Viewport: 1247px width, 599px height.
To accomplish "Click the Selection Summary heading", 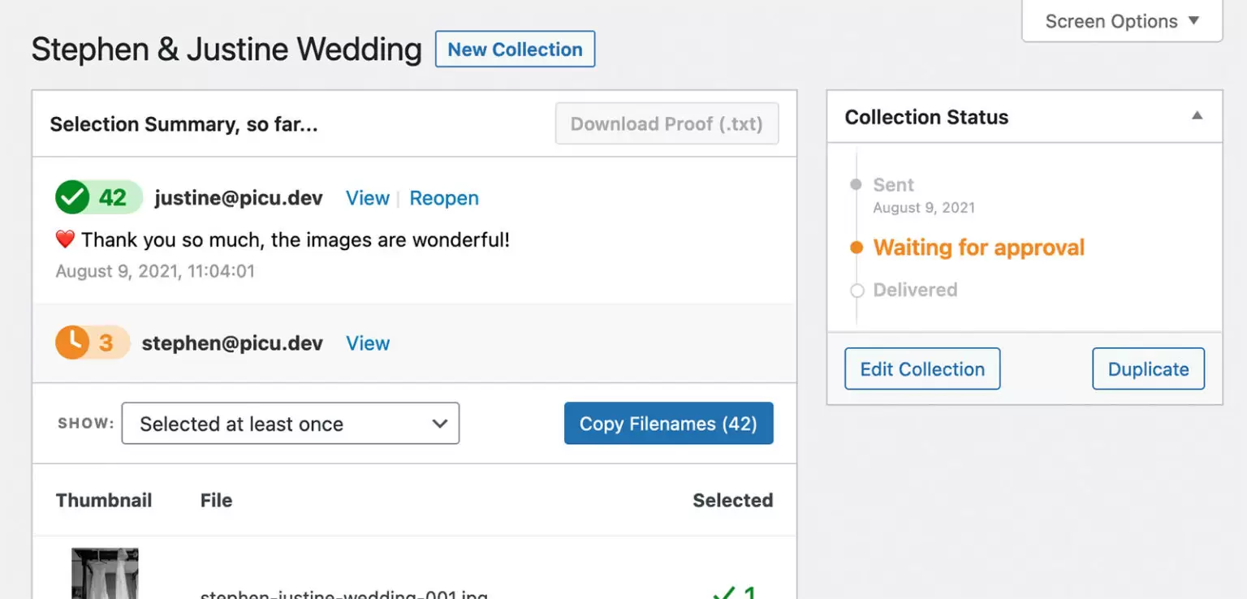I will pos(183,124).
